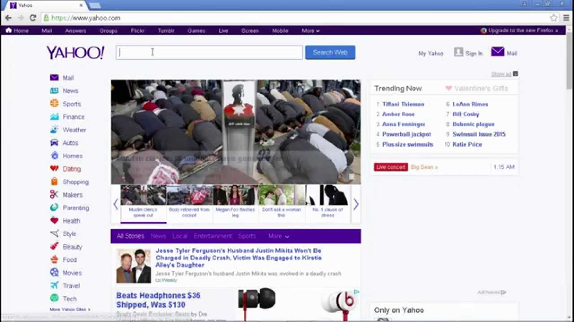Click the Parenting icon in sidebar
574x322 pixels.
tap(54, 208)
